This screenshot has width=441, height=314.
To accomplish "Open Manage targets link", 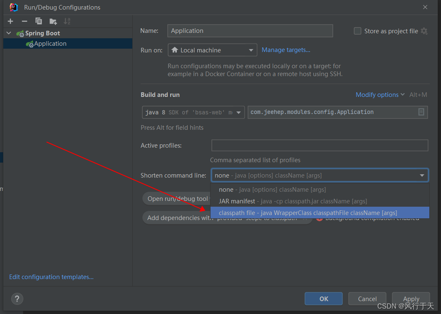I will 286,50.
